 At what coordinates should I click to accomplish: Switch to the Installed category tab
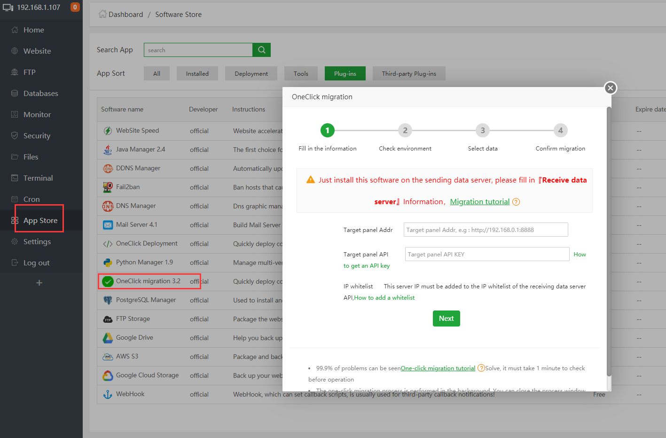[197, 73]
